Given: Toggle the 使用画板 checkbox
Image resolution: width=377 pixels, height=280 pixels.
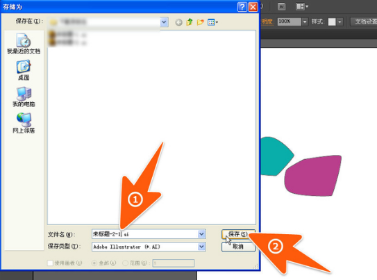Looking at the screenshot, I should (x=50, y=263).
